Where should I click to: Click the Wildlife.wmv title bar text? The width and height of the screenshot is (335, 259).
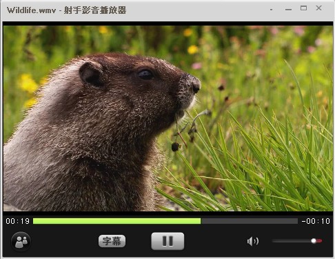pos(31,10)
